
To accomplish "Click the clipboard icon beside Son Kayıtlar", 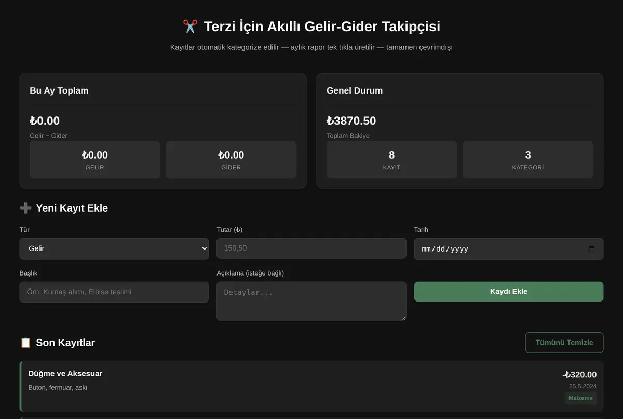I will pyautogui.click(x=25, y=343).
